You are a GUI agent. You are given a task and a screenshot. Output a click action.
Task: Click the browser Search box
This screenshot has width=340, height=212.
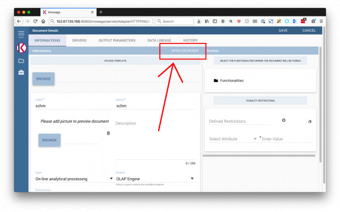click(x=175, y=21)
